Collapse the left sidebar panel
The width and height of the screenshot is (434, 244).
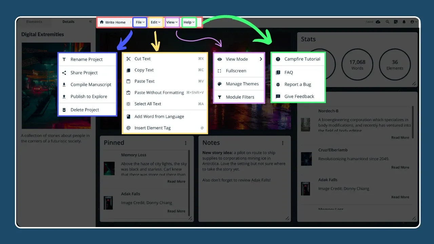click(91, 22)
